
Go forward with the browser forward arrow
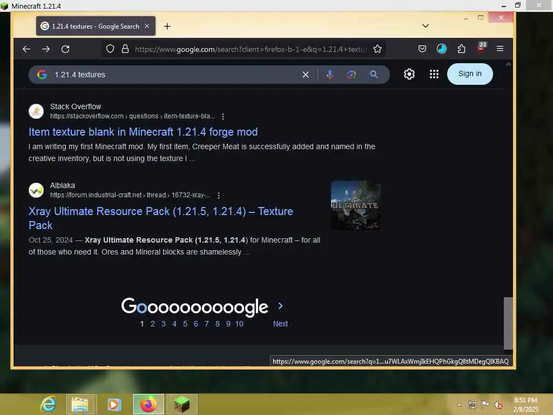coord(46,49)
